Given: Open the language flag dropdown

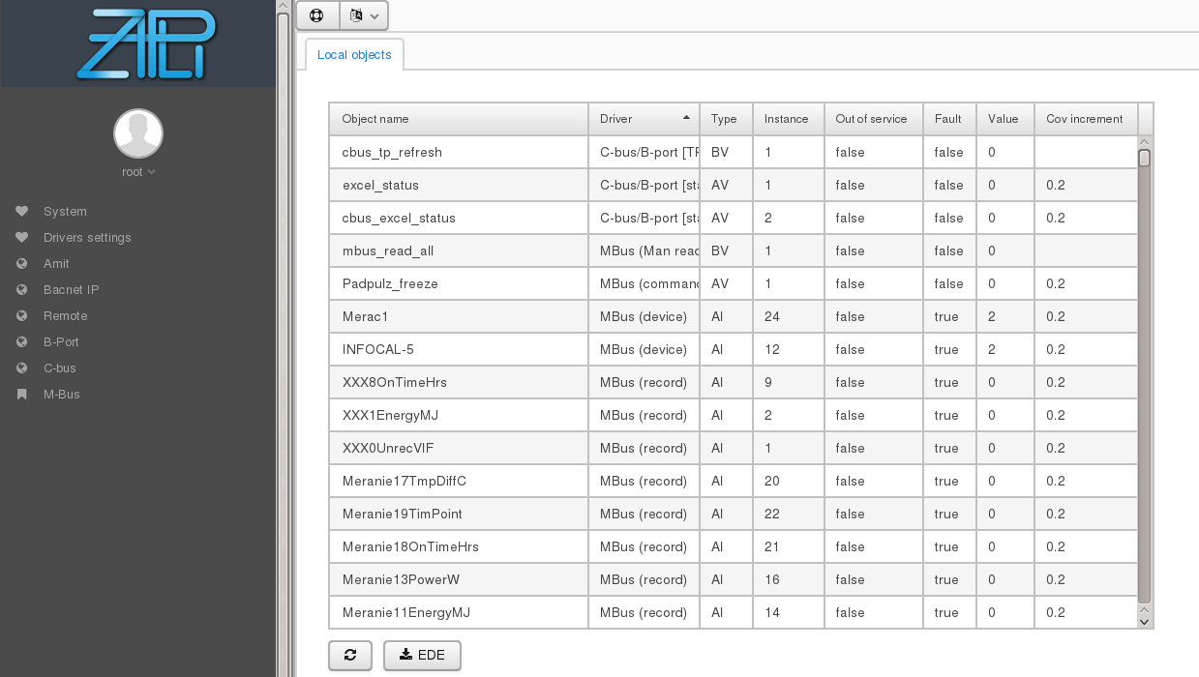Looking at the screenshot, I should coord(364,15).
